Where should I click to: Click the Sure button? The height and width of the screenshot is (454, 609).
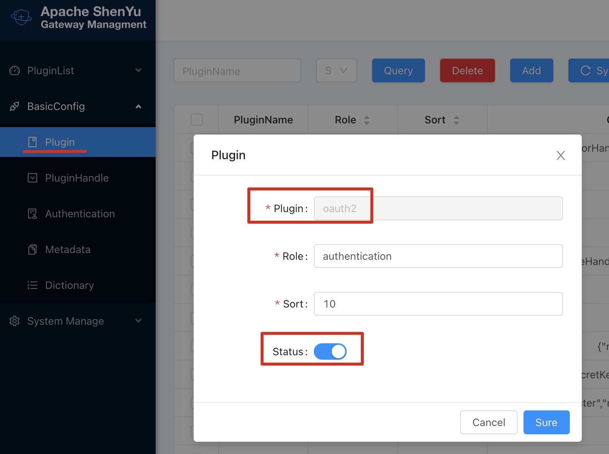pyautogui.click(x=546, y=422)
